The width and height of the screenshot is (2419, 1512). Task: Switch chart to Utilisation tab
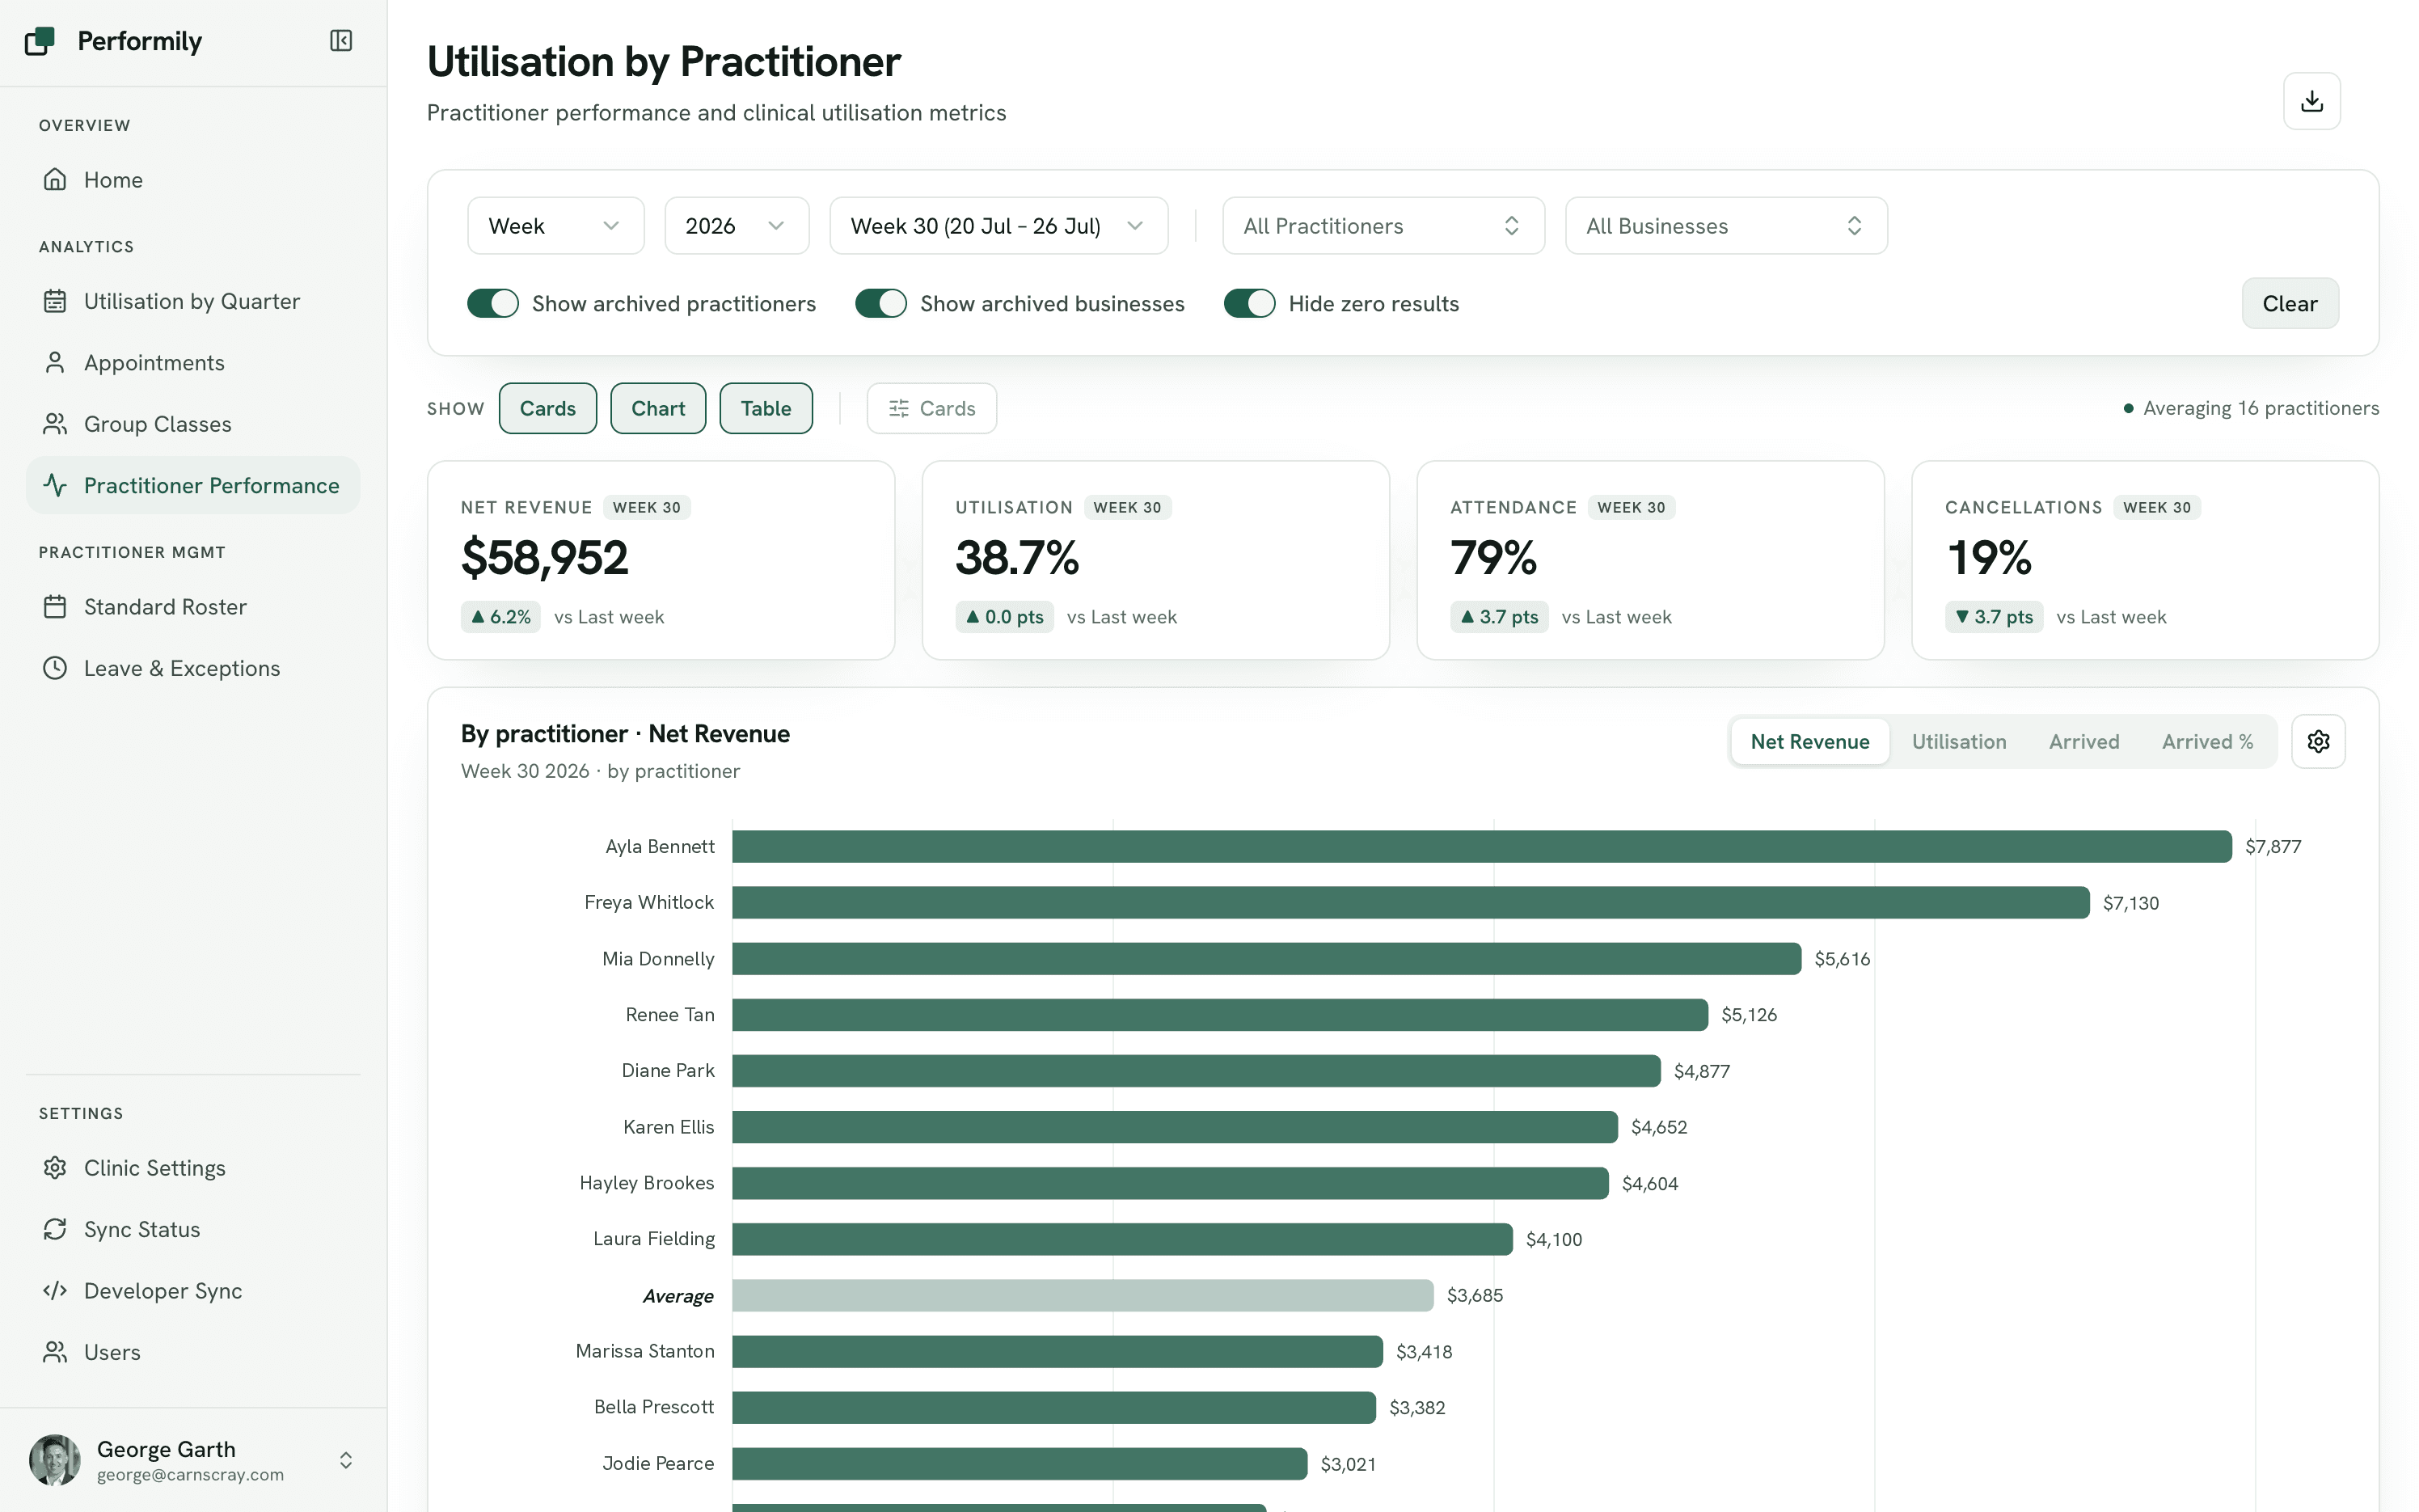[x=1958, y=741]
